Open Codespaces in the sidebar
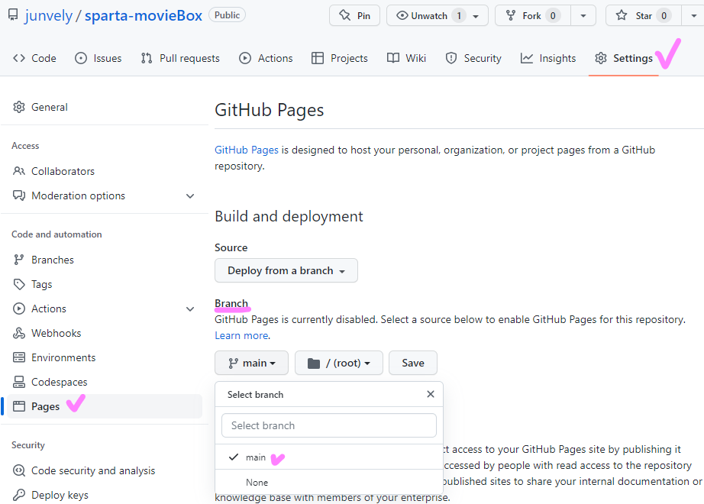 tap(104, 382)
